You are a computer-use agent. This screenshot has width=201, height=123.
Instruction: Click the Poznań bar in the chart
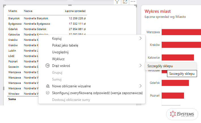tap(173, 96)
